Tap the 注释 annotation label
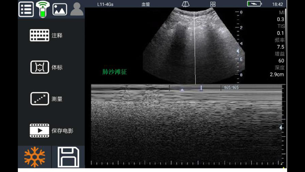The height and width of the screenshot is (172, 305). point(57,35)
